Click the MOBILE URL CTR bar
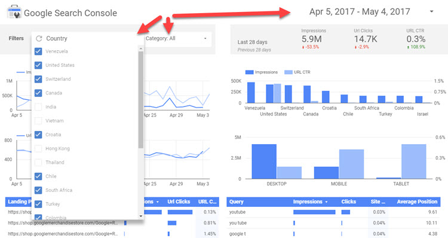 351,164
